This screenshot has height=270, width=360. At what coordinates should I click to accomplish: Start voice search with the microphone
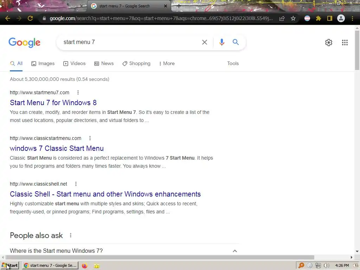[221, 42]
